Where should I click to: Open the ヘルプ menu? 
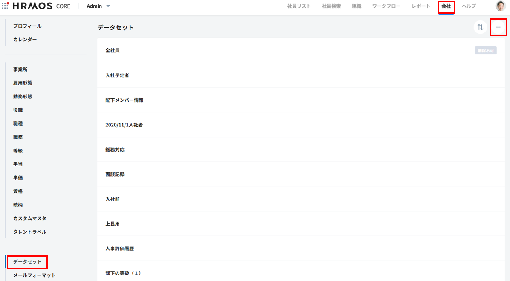tap(469, 6)
